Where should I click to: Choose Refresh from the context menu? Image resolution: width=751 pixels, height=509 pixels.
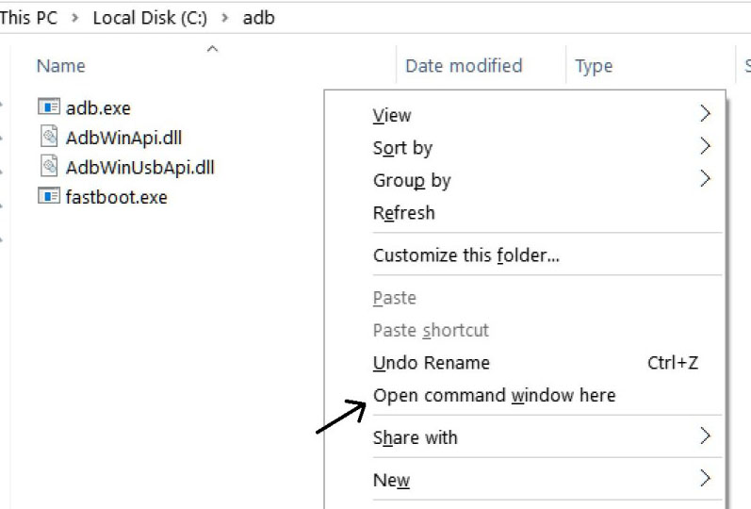click(404, 213)
